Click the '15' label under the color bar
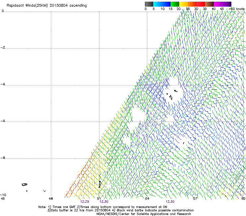 [x=171, y=9]
